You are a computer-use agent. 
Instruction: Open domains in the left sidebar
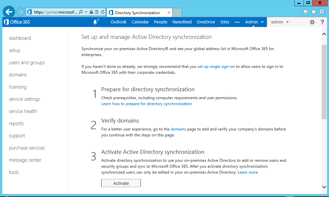coord(17,75)
